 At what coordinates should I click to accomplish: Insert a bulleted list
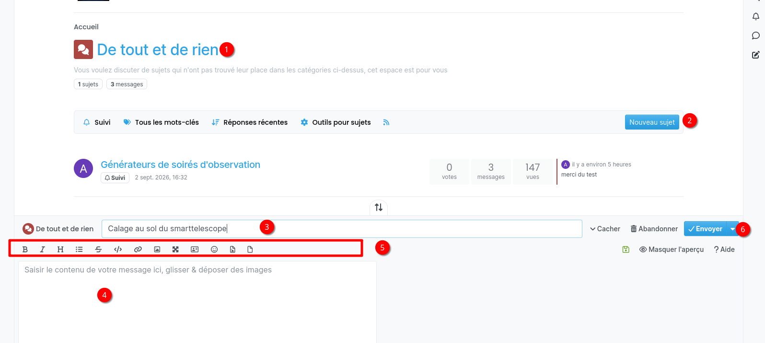(79, 249)
